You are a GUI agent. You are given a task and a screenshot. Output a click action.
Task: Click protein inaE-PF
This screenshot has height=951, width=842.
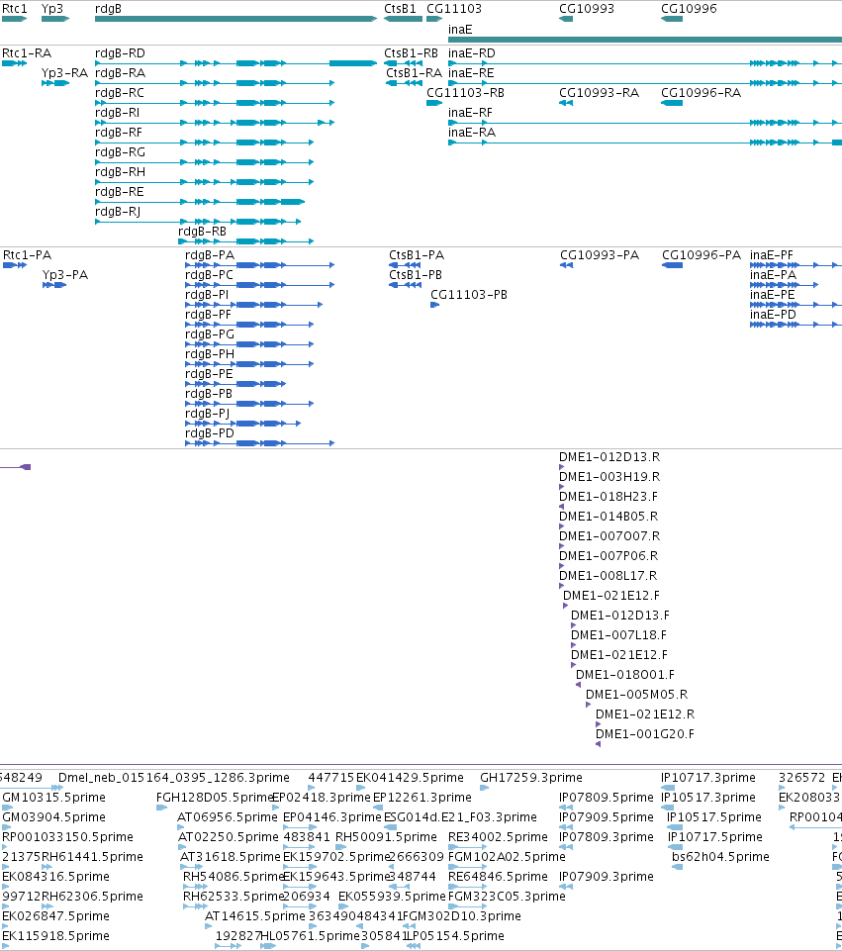coord(795,265)
